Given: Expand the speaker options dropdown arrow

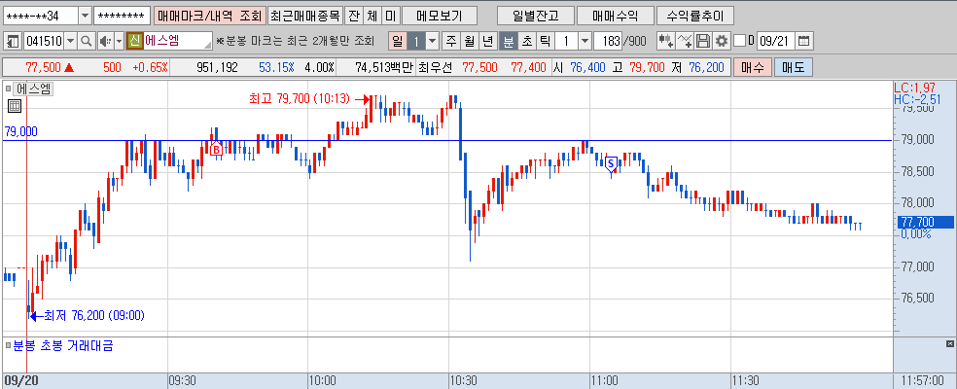Looking at the screenshot, I should click(119, 41).
